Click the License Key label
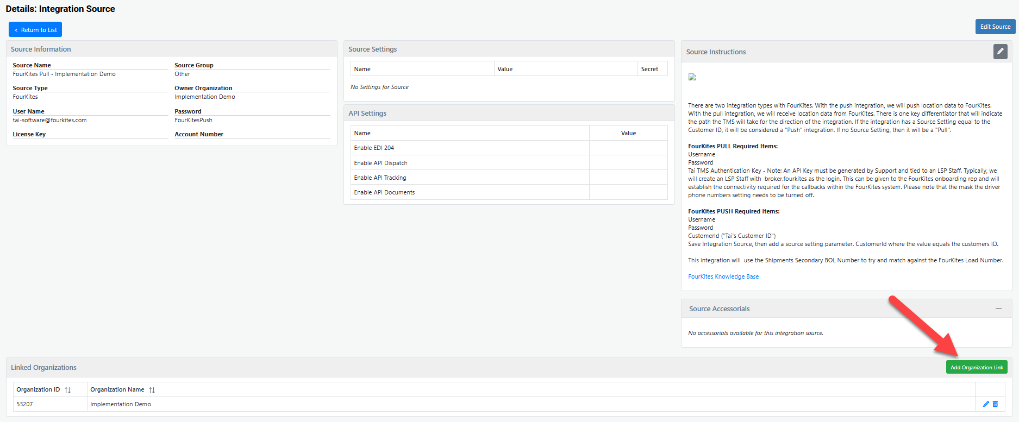 pyautogui.click(x=29, y=134)
